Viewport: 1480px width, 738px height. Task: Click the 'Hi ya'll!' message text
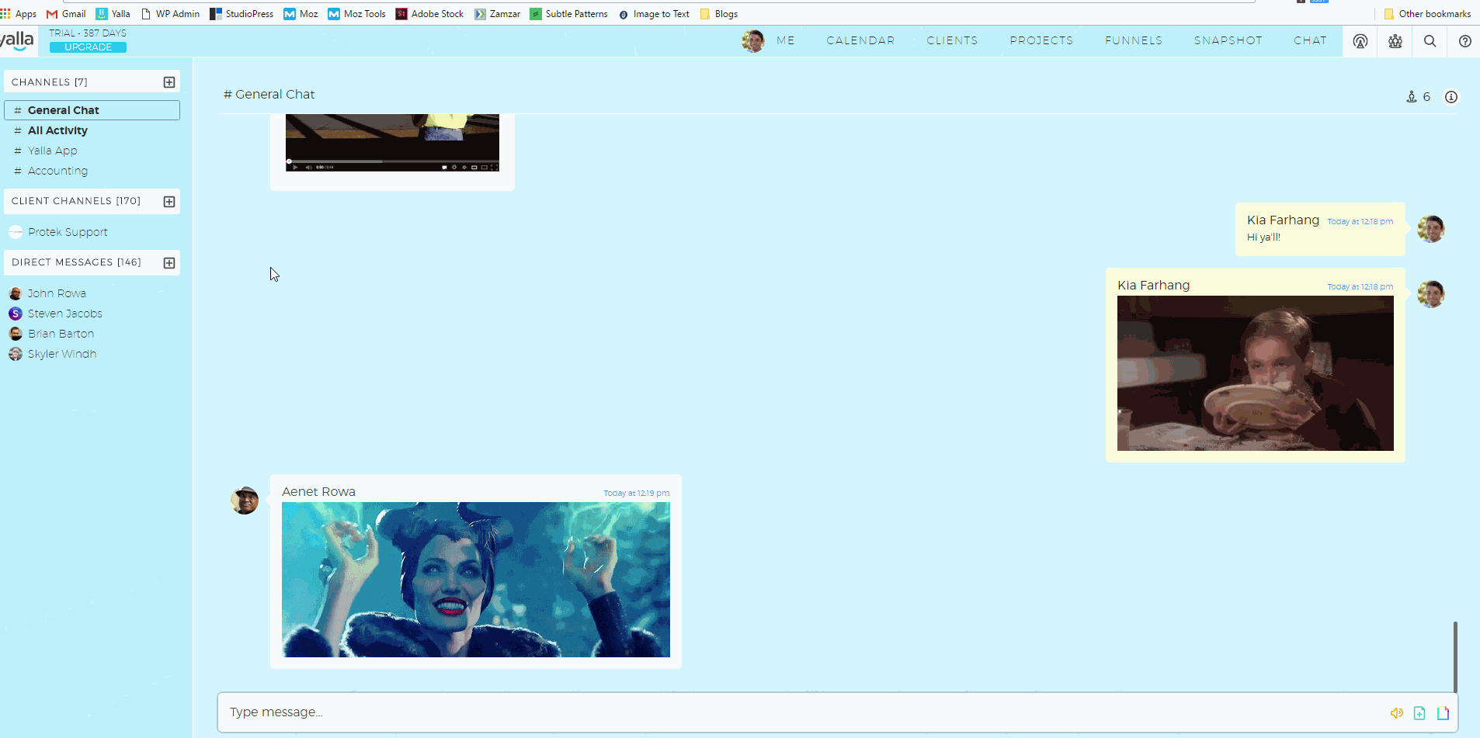pyautogui.click(x=1263, y=237)
